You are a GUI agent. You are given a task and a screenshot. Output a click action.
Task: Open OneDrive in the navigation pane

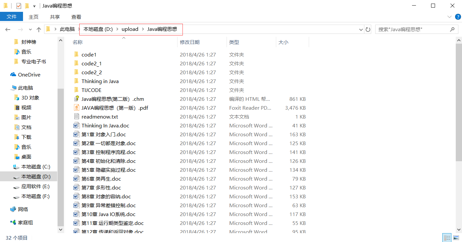pos(29,75)
